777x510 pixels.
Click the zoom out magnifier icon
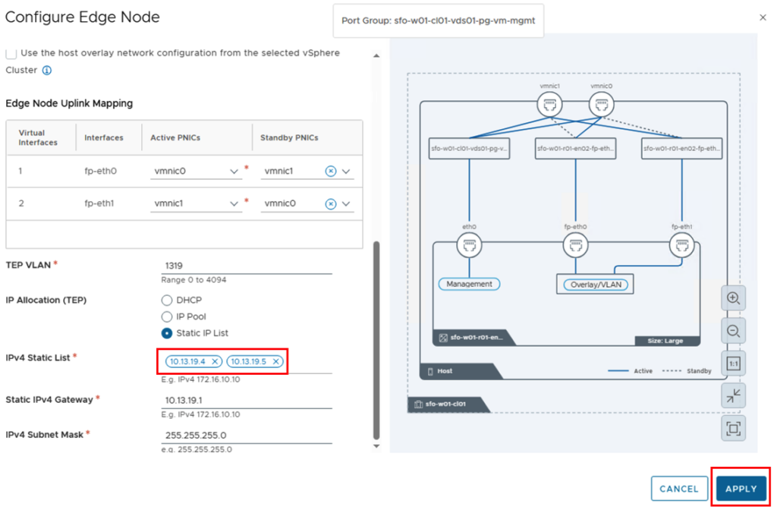(x=733, y=331)
